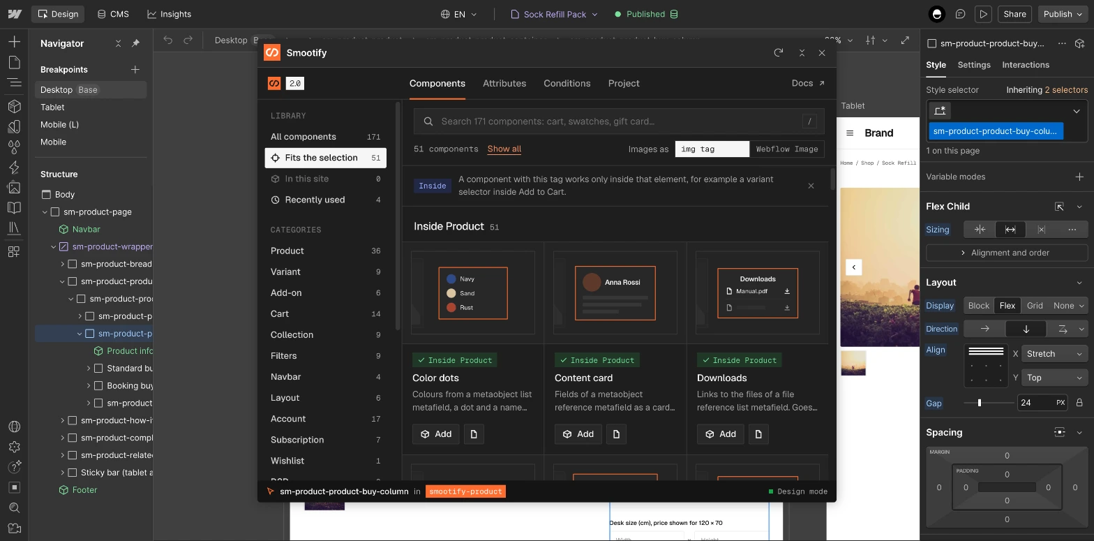This screenshot has width=1094, height=541.
Task: Refresh the Smootify panel
Action: coord(779,52)
